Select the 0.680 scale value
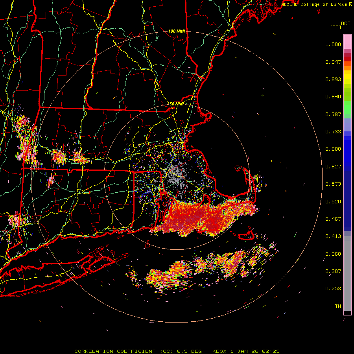Viewport: 354px width, 354px height. [333, 149]
